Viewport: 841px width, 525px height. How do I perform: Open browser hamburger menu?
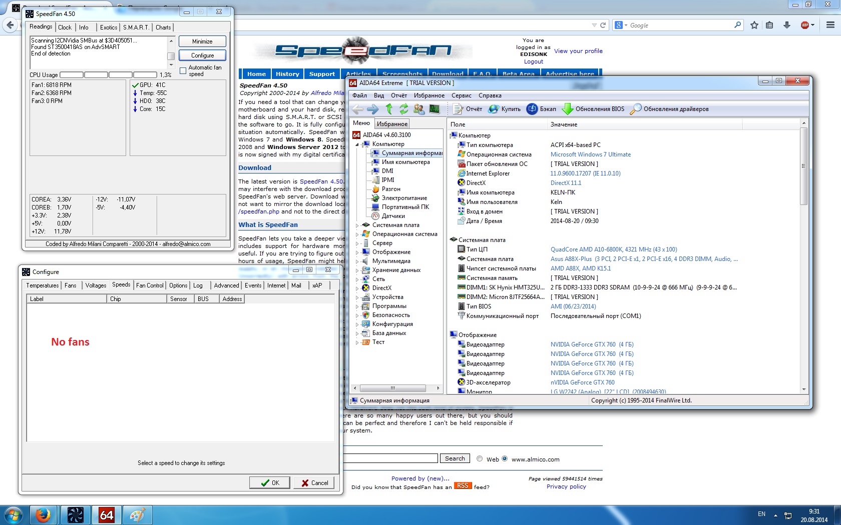click(x=830, y=25)
